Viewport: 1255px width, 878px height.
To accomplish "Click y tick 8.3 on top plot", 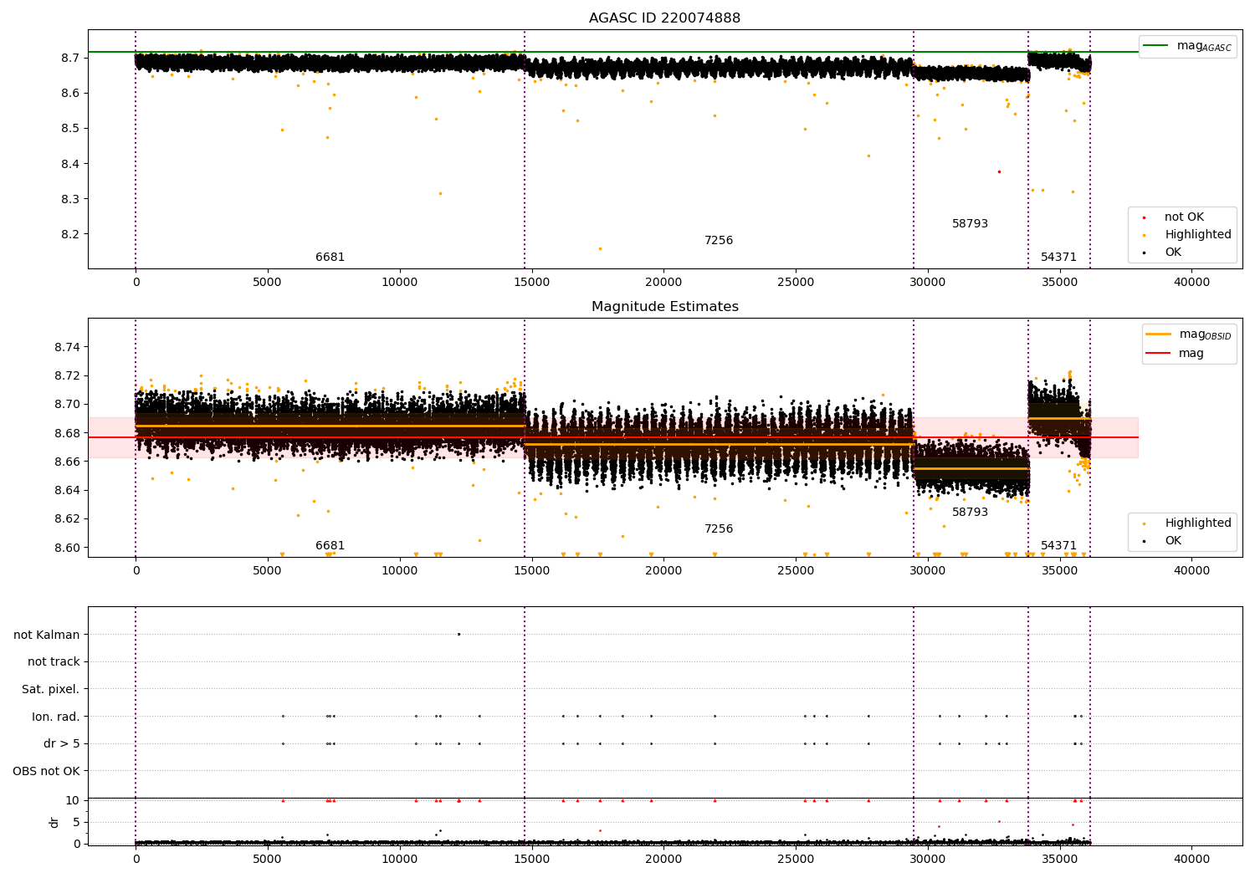I will (71, 199).
